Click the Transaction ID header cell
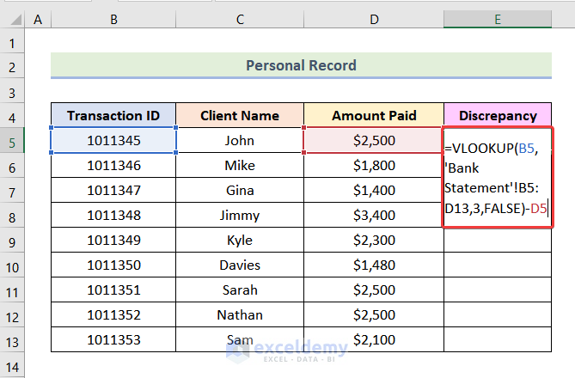 tap(113, 115)
